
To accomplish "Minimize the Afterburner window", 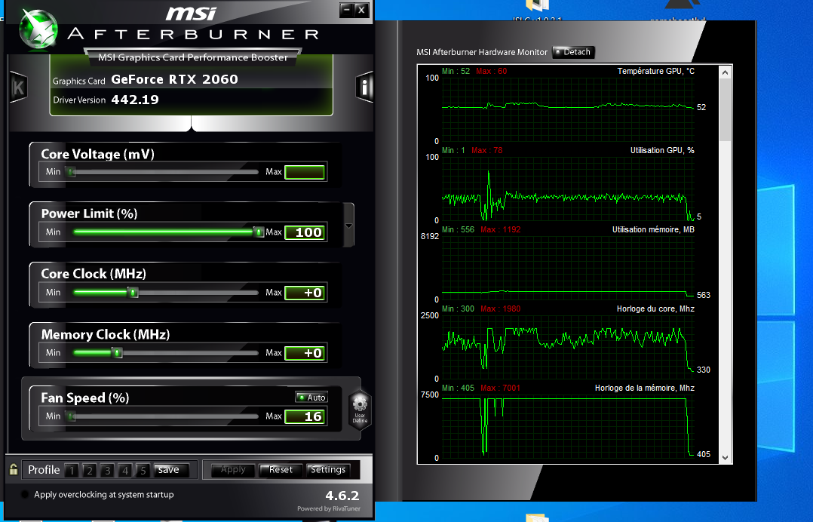I will click(x=346, y=9).
